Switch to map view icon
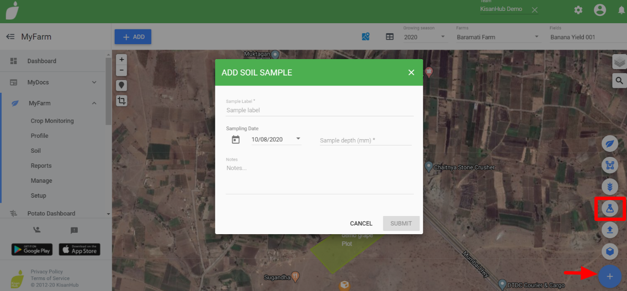 [366, 37]
